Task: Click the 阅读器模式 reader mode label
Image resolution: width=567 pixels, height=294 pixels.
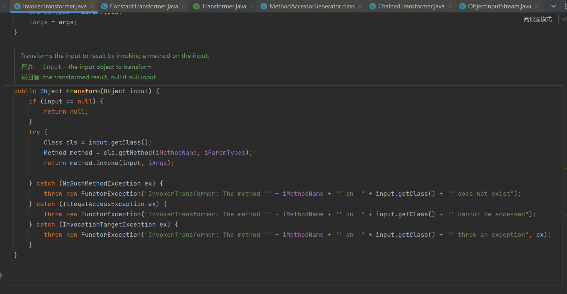Action: pos(537,19)
